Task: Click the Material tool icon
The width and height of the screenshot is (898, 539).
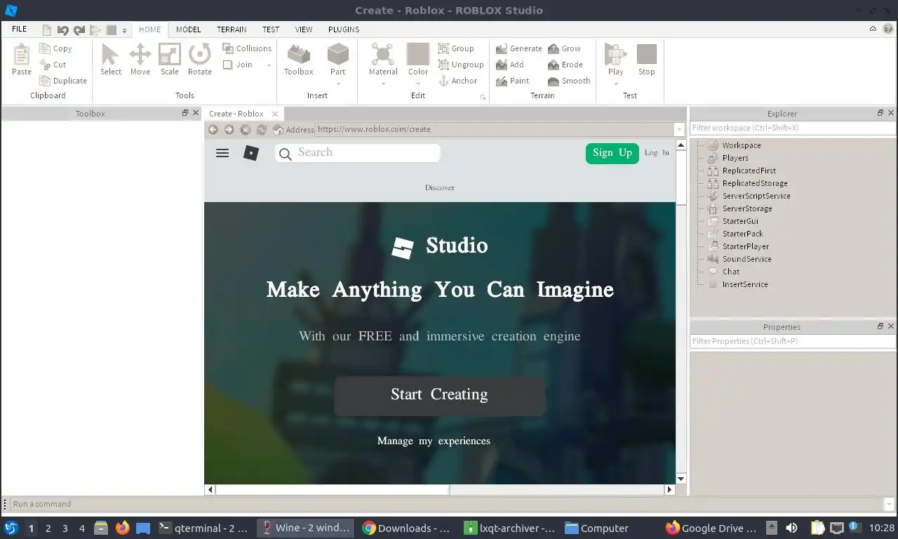Action: [x=383, y=54]
